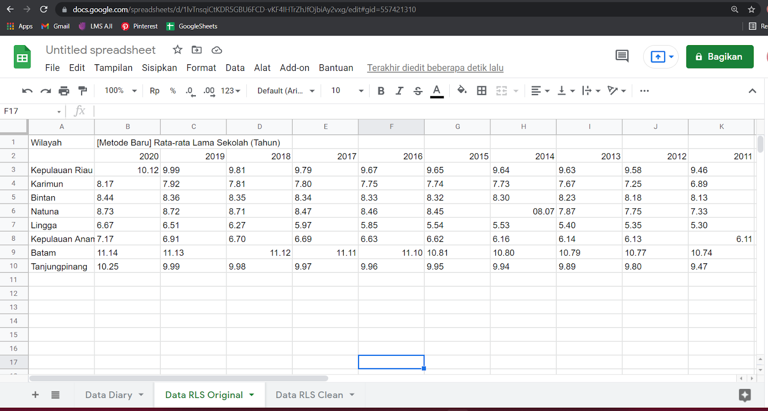
Task: Star the Untitled spreadsheet
Action: (x=178, y=50)
